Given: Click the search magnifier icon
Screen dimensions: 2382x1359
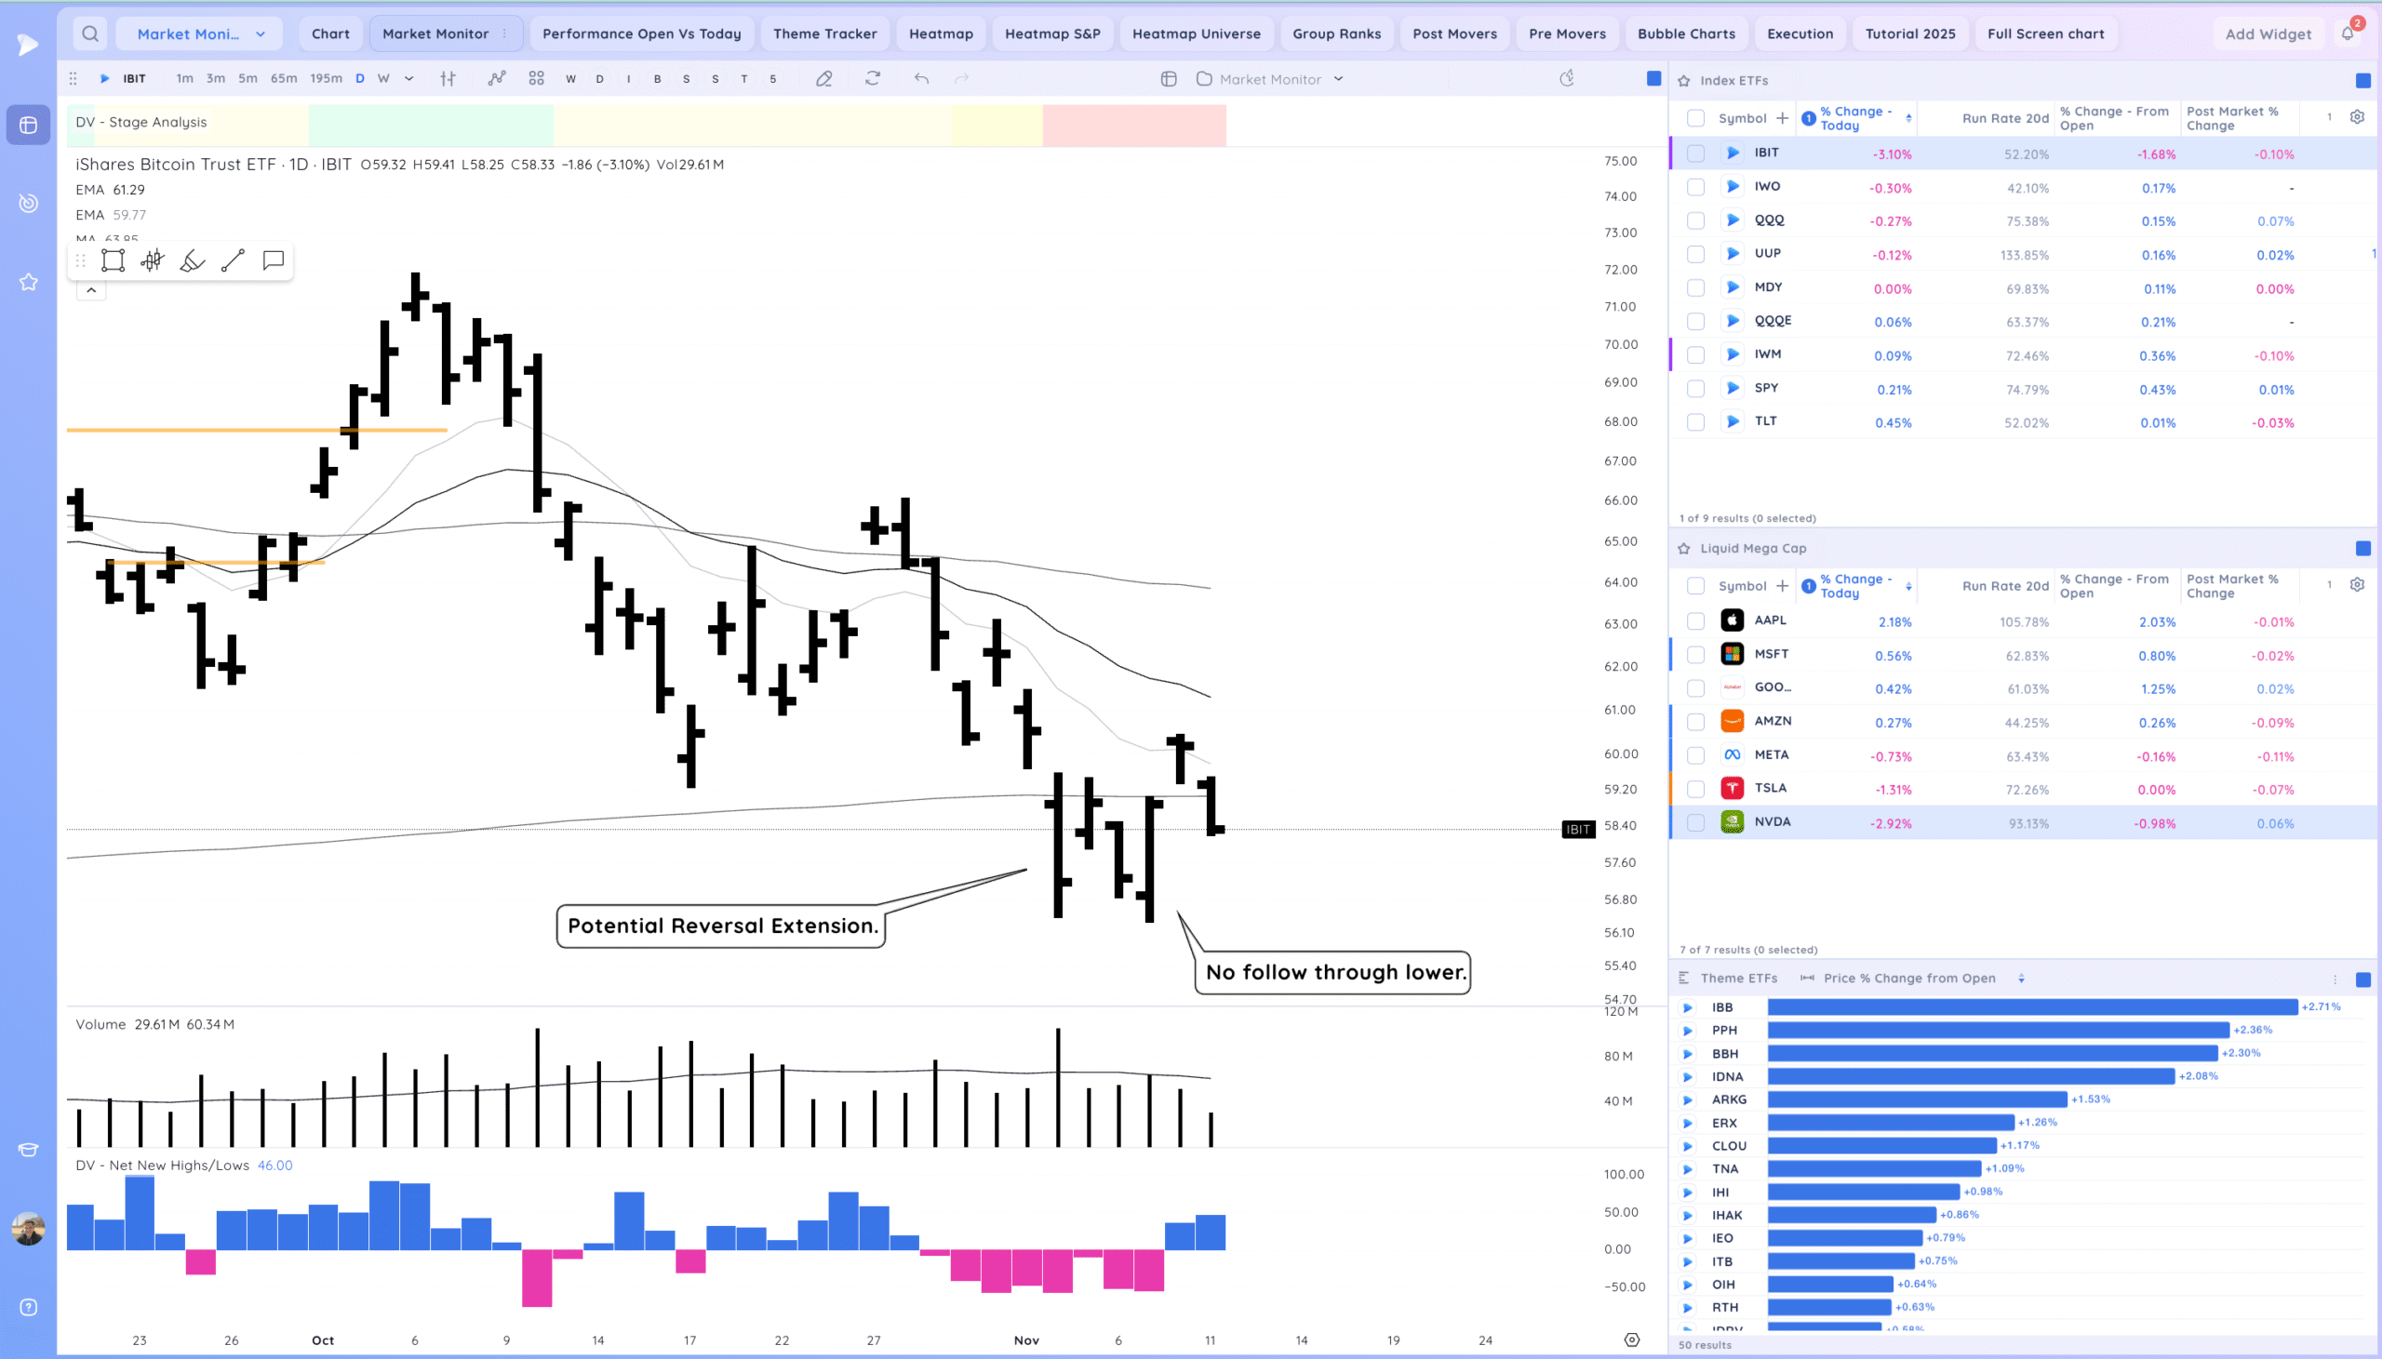Looking at the screenshot, I should (90, 33).
